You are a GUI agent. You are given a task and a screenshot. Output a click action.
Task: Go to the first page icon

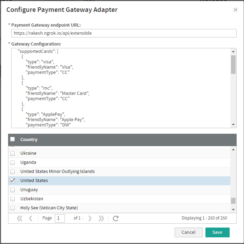tap(20, 218)
